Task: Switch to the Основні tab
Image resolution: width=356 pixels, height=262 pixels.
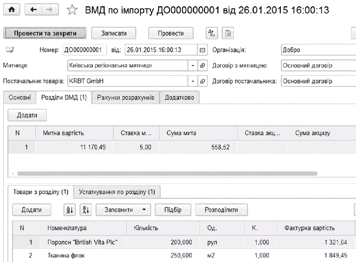Action: pos(20,98)
